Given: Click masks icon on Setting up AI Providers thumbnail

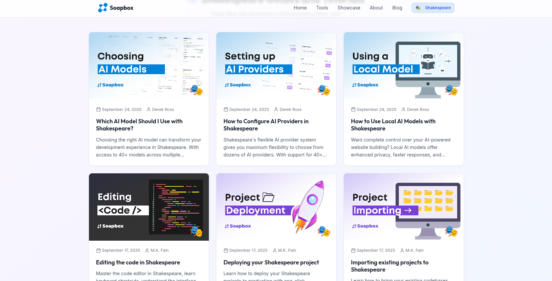Looking at the screenshot, I should (x=324, y=90).
